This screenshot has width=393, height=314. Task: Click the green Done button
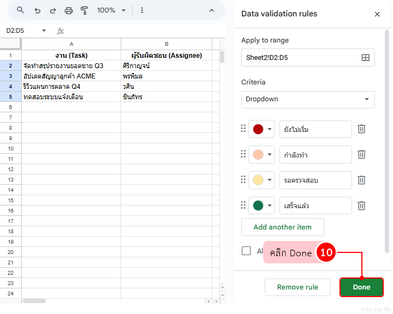(x=361, y=287)
